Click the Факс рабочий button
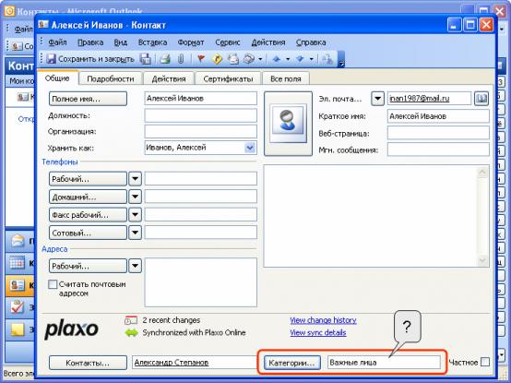Screen dimensions: 511x383 pyautogui.click(x=88, y=215)
